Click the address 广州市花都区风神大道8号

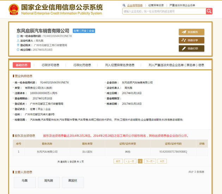[39, 114]
